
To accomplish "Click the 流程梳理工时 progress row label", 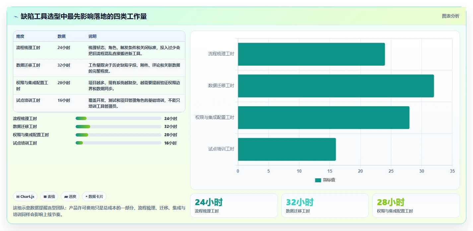I will tap(25, 118).
